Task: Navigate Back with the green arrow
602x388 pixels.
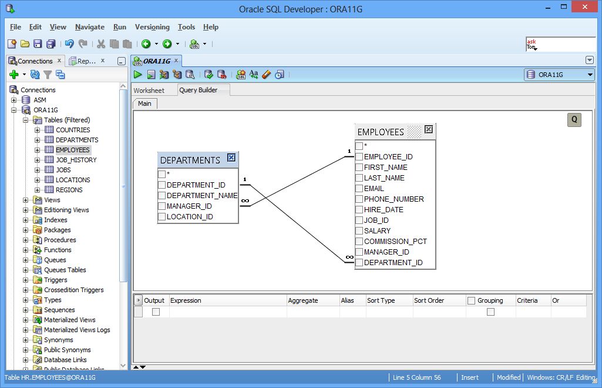Action: [x=146, y=44]
